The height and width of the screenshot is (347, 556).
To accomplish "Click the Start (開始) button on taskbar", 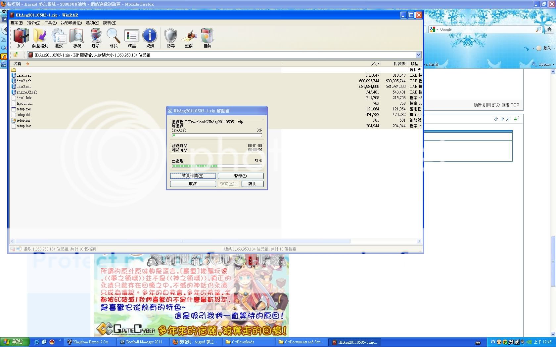I will click(15, 342).
